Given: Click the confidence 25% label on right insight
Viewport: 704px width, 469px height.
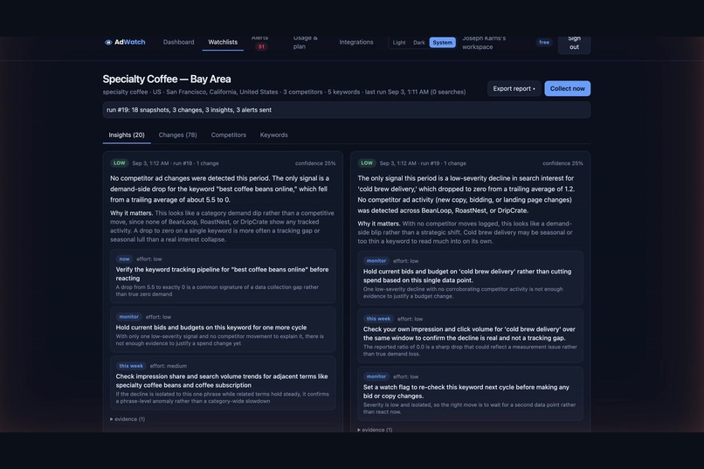Looking at the screenshot, I should (563, 163).
